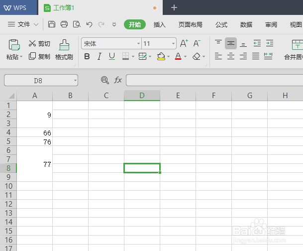Increase font size with A+ icon

[x=184, y=43]
